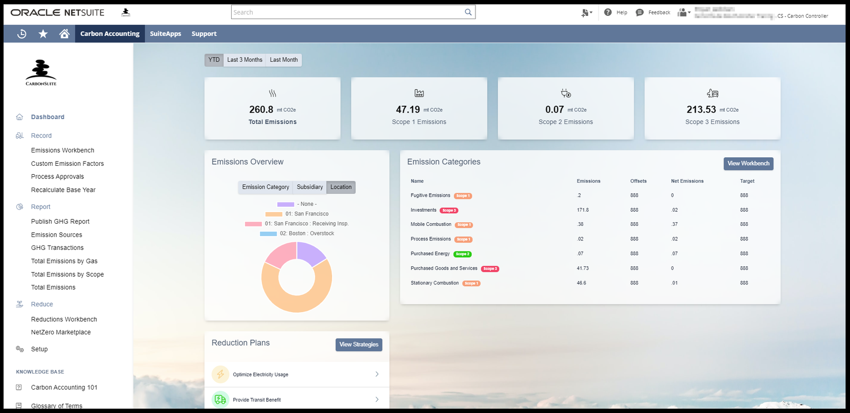Toggle the None legend entry
Image resolution: width=850 pixels, height=413 pixels.
click(297, 204)
